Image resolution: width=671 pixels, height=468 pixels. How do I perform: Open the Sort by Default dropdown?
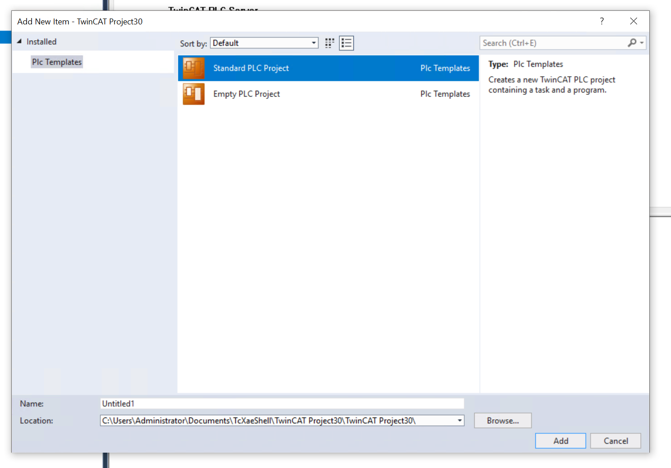[x=264, y=43]
